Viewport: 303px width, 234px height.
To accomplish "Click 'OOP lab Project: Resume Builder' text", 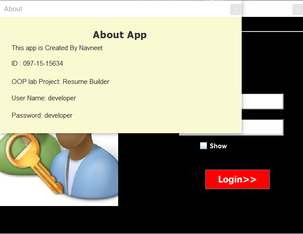I will 60,82.
